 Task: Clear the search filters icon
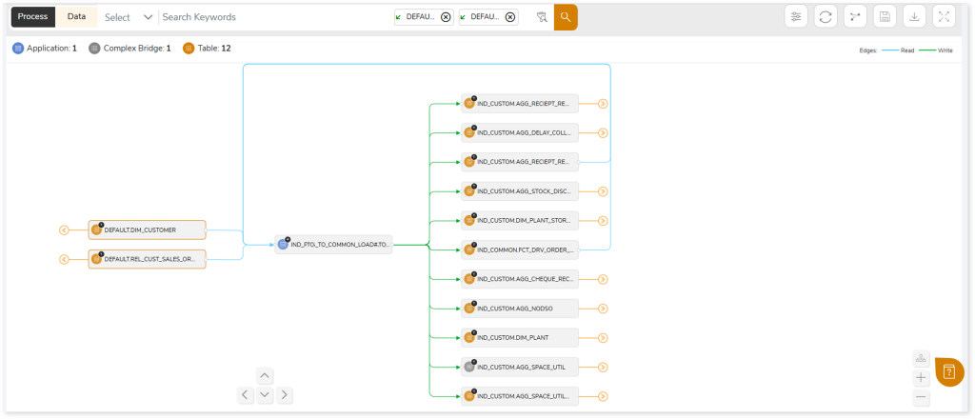pos(541,17)
